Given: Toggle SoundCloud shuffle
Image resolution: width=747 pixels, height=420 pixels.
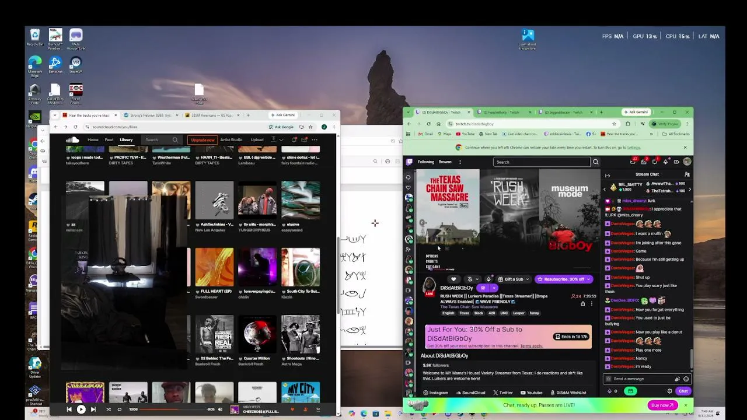Looking at the screenshot, I should pyautogui.click(x=109, y=409).
